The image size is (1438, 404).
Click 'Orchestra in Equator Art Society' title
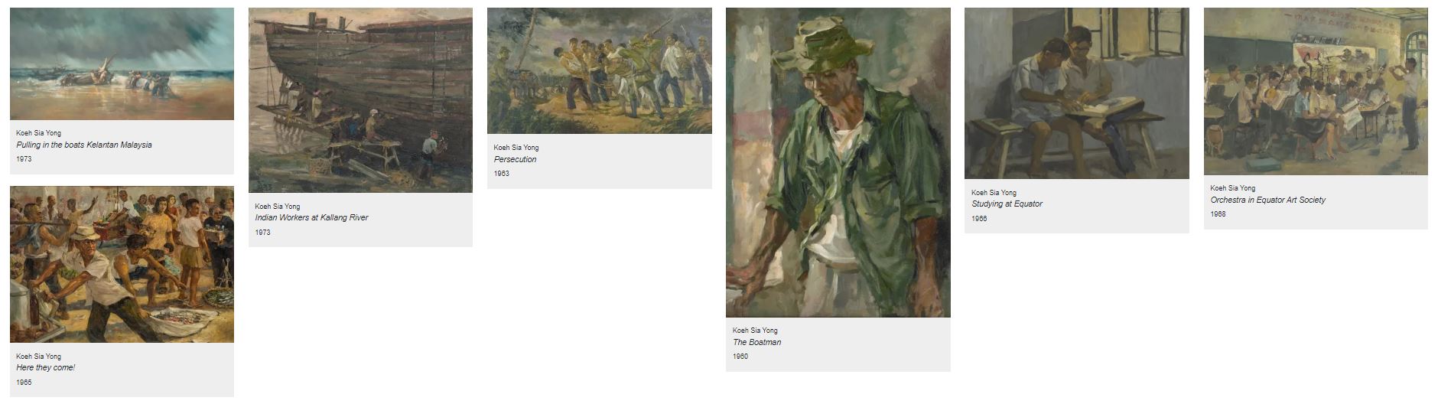click(1268, 200)
